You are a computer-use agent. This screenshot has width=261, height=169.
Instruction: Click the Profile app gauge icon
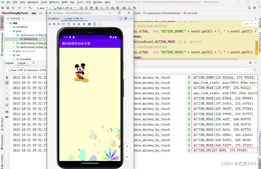107,8
